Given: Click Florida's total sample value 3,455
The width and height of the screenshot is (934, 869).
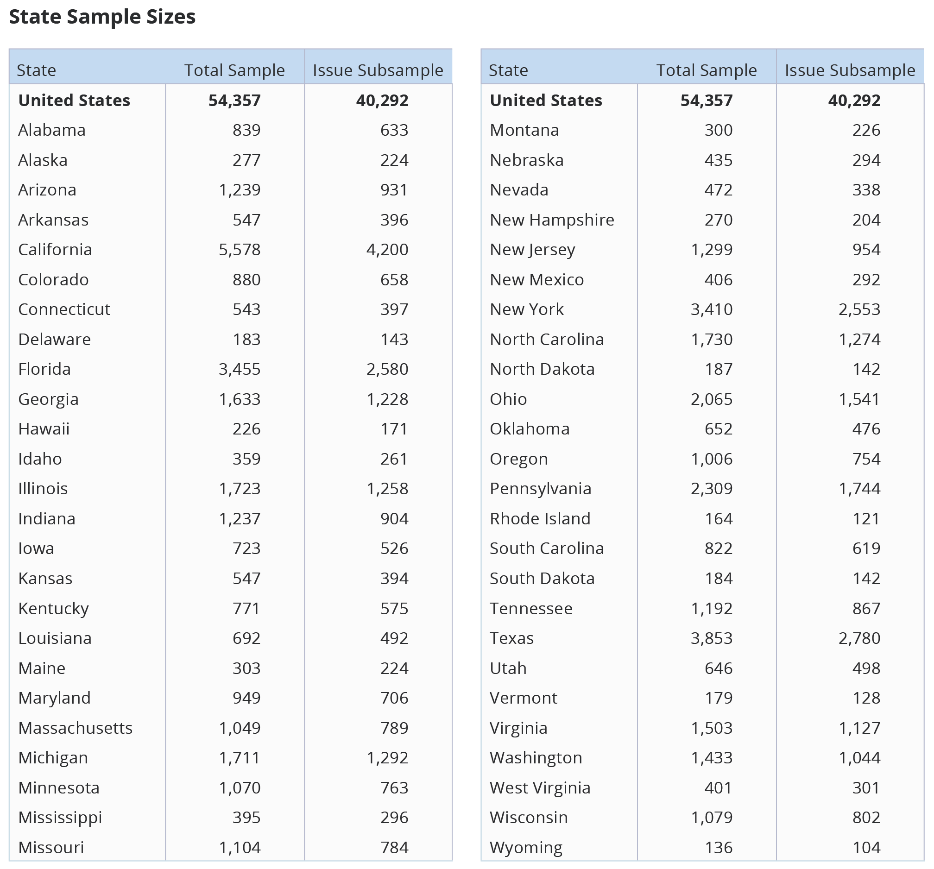Looking at the screenshot, I should pos(240,369).
